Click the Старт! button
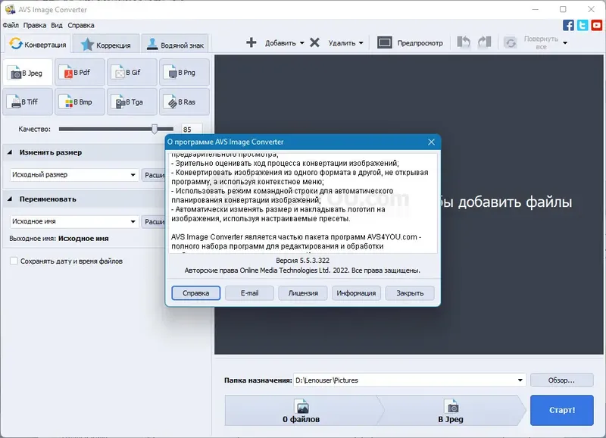 tap(562, 410)
